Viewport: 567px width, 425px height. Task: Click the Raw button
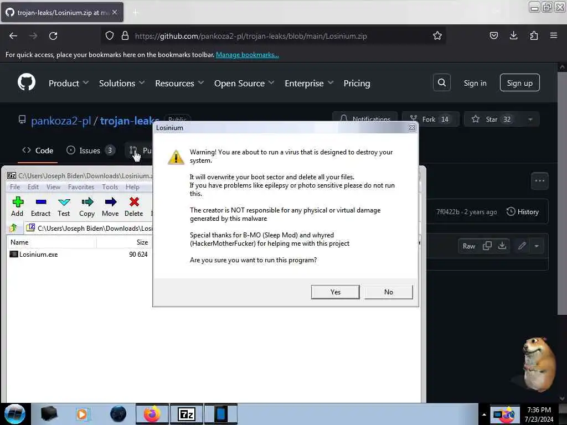(468, 246)
